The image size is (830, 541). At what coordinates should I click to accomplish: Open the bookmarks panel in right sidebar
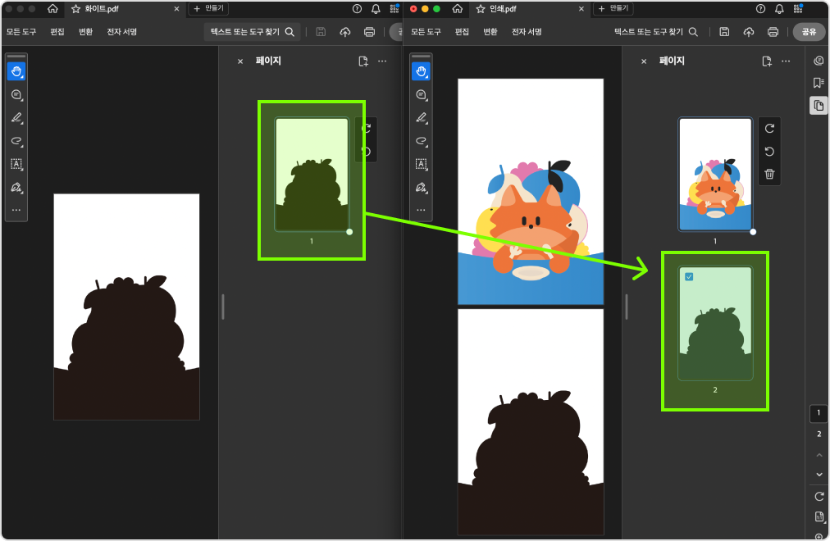(x=818, y=83)
